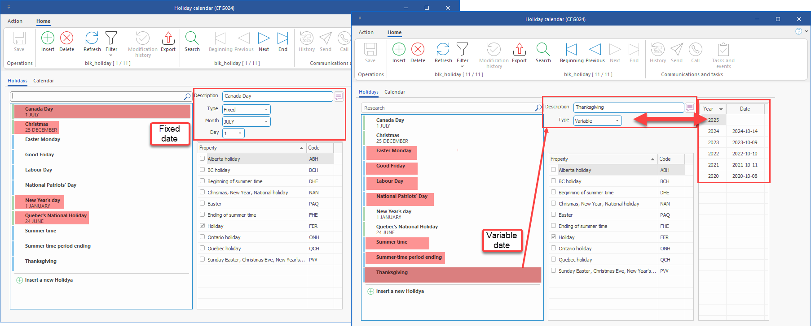The image size is (811, 326).
Task: Click the blue Next record arrow
Action: [x=264, y=39]
